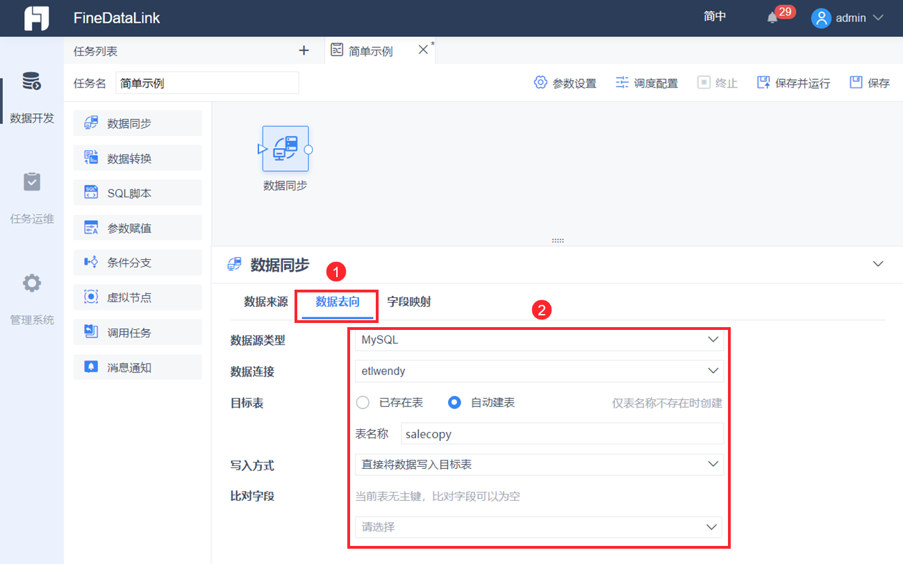The width and height of the screenshot is (903, 564).
Task: Click the panel resize handle dots
Action: pyautogui.click(x=557, y=240)
